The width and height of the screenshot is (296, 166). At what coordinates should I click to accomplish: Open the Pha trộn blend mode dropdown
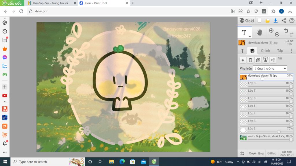click(x=270, y=69)
